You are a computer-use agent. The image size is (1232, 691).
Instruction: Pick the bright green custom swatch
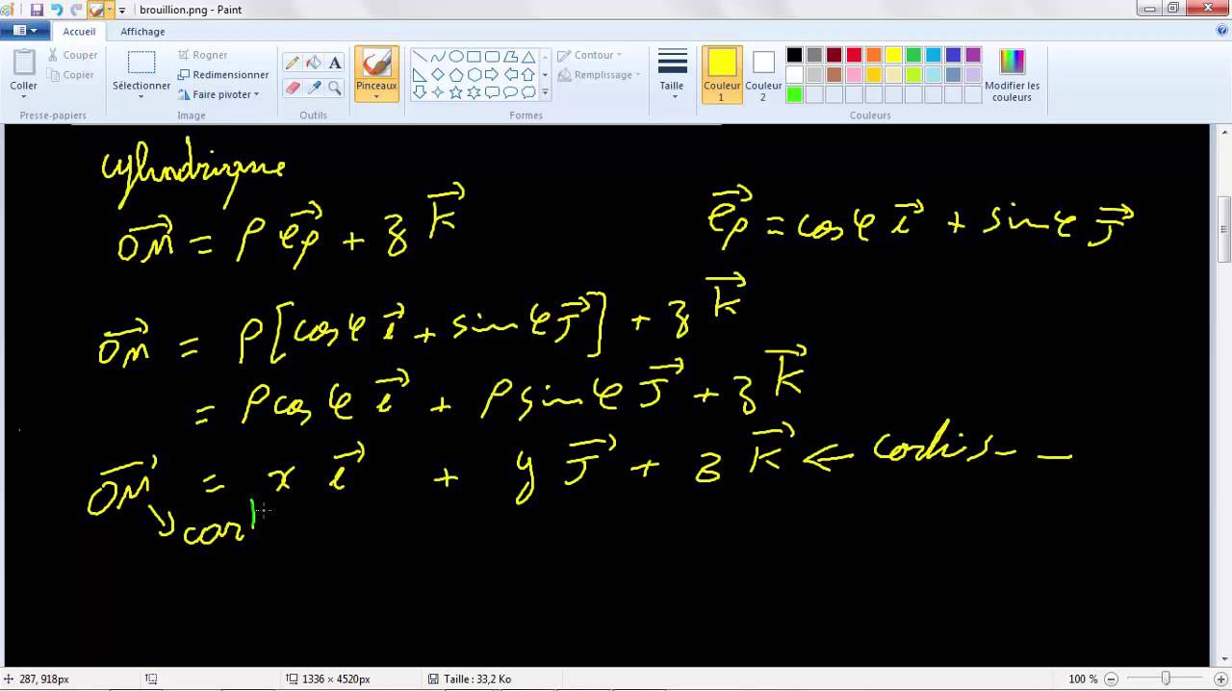pyautogui.click(x=794, y=94)
